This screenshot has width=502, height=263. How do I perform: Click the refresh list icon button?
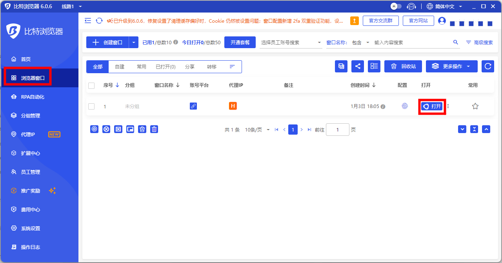(x=488, y=67)
